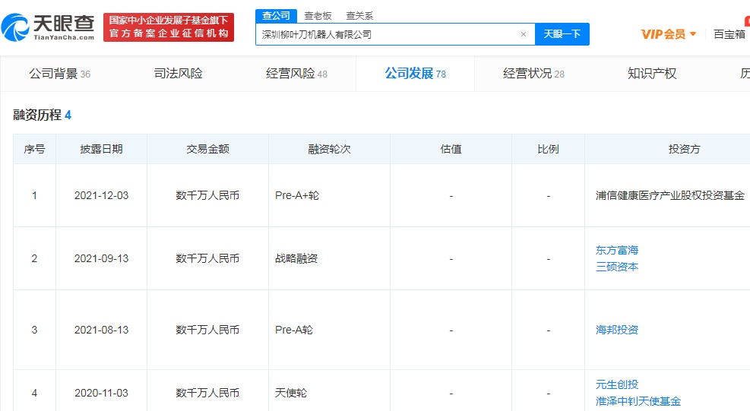Open investor link 海邦投资
Viewport: 750px width, 411px height.
tap(617, 330)
